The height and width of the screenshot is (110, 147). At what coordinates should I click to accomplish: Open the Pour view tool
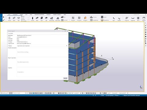click(73, 19)
